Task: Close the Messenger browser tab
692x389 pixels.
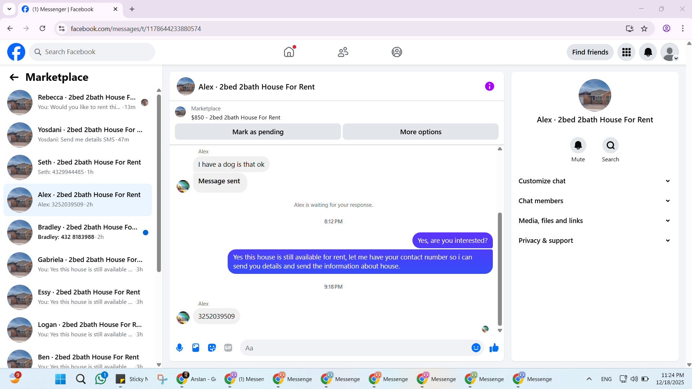Action: coord(115,9)
